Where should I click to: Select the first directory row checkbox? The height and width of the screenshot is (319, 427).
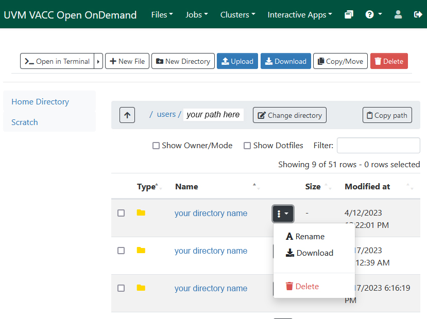pos(121,213)
